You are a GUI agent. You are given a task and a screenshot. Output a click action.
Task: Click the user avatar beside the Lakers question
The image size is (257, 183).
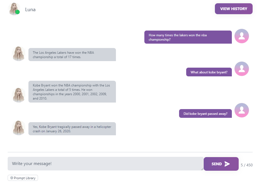242,36
